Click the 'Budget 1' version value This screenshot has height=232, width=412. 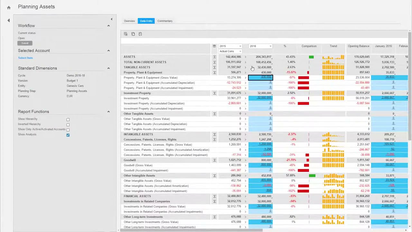[x=72, y=81]
